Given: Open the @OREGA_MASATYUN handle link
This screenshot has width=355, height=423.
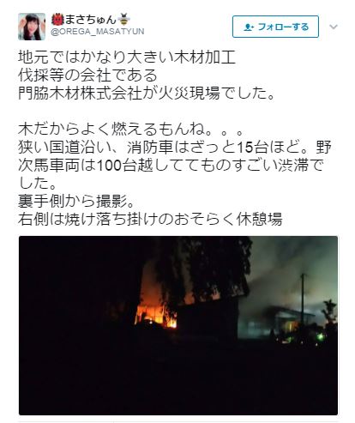Looking at the screenshot, I should point(98,32).
